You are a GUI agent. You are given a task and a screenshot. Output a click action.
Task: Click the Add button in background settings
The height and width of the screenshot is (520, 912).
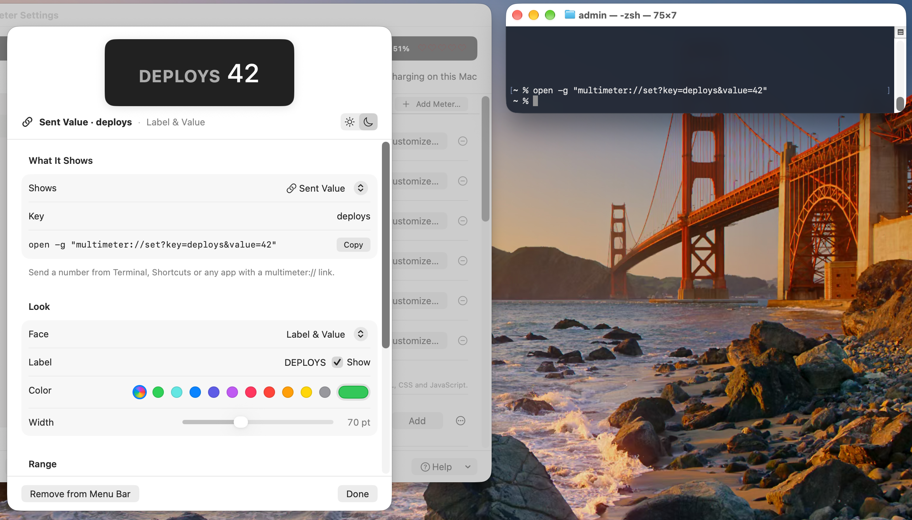coord(417,421)
